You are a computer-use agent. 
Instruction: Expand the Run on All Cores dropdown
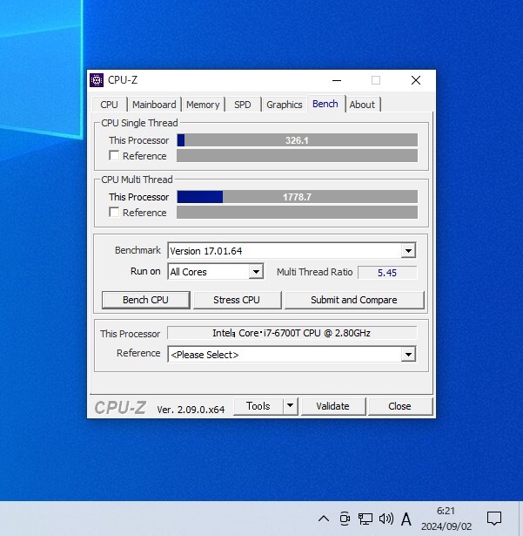click(x=256, y=272)
